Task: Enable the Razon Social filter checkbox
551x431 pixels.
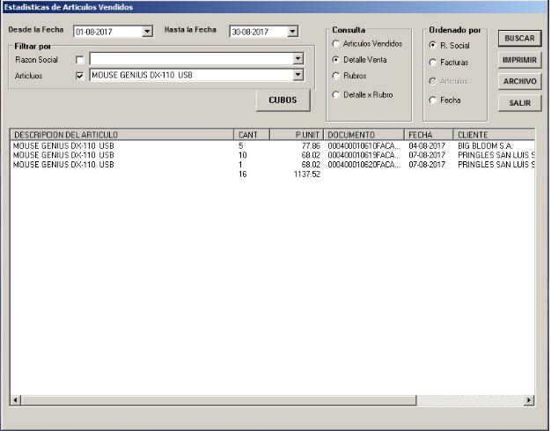Action: [80, 60]
